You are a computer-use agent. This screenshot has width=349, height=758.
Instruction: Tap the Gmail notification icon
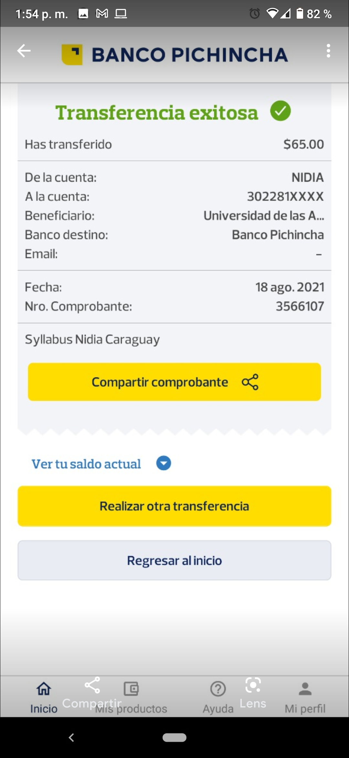click(102, 14)
